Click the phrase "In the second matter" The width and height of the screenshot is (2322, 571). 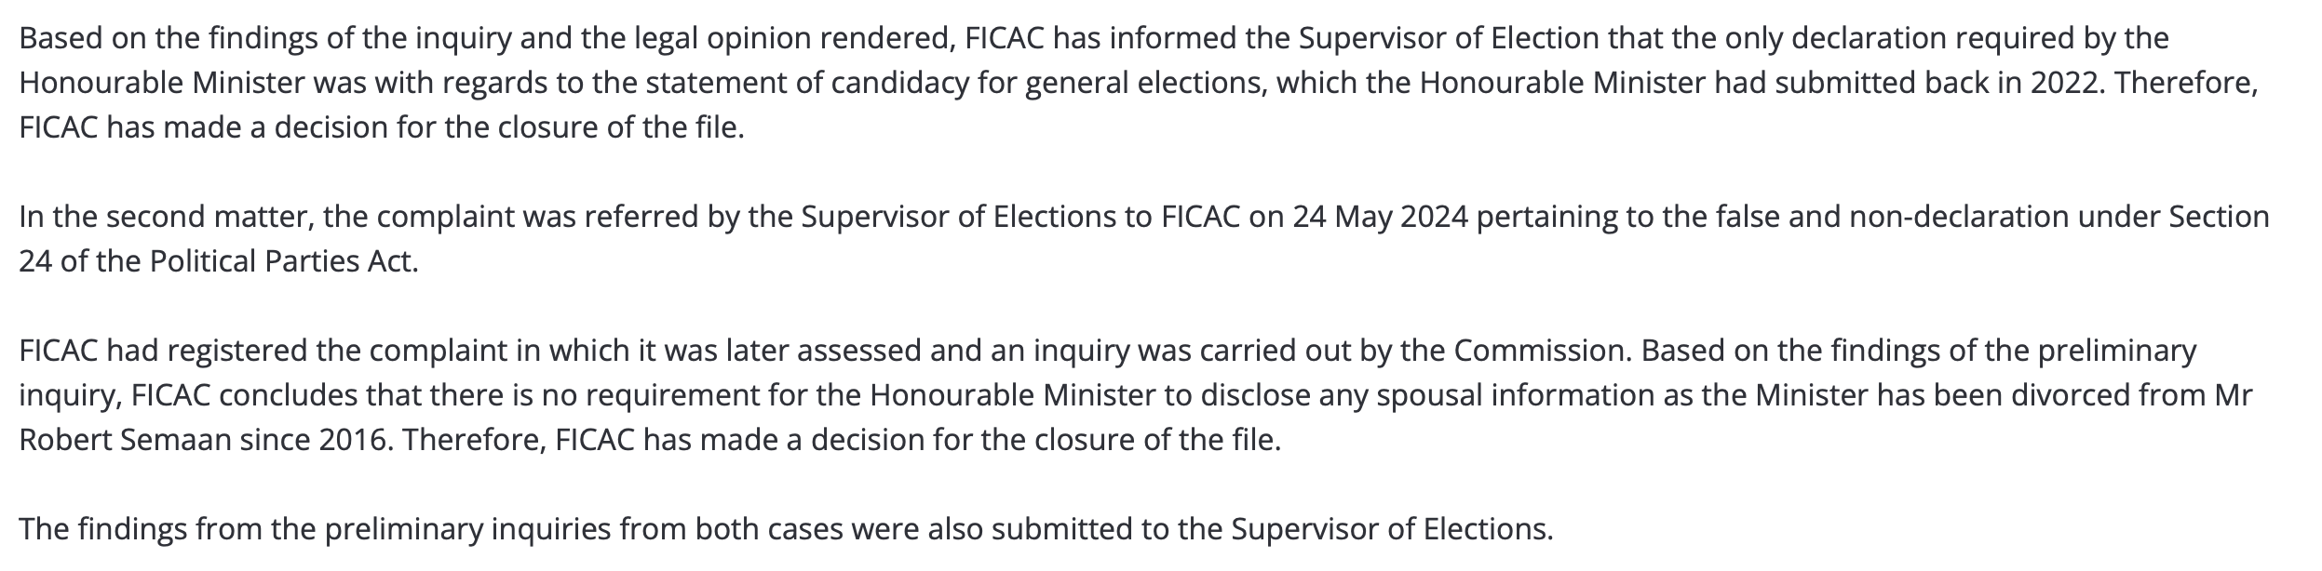pos(158,217)
